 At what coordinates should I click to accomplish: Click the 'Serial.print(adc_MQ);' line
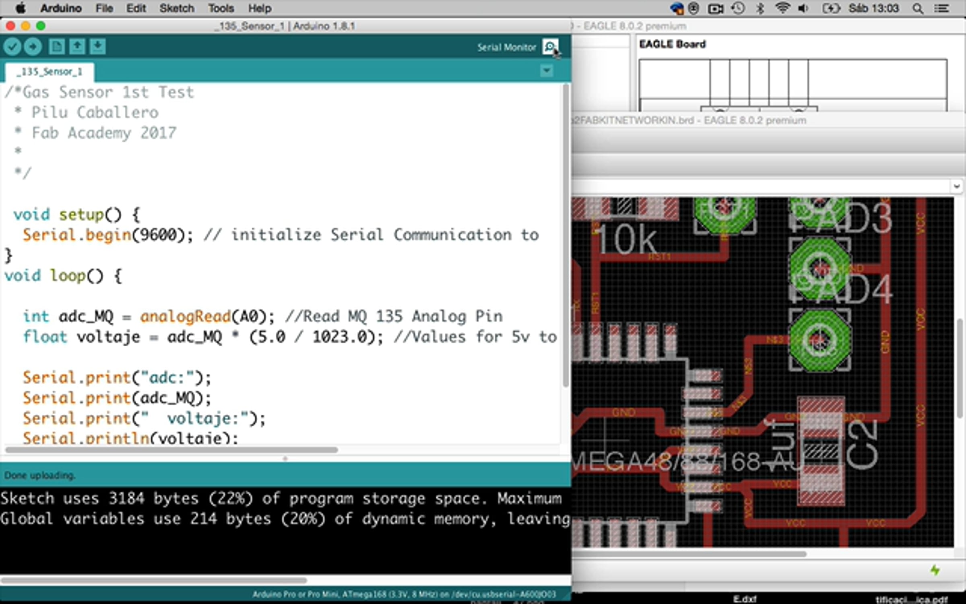click(117, 398)
